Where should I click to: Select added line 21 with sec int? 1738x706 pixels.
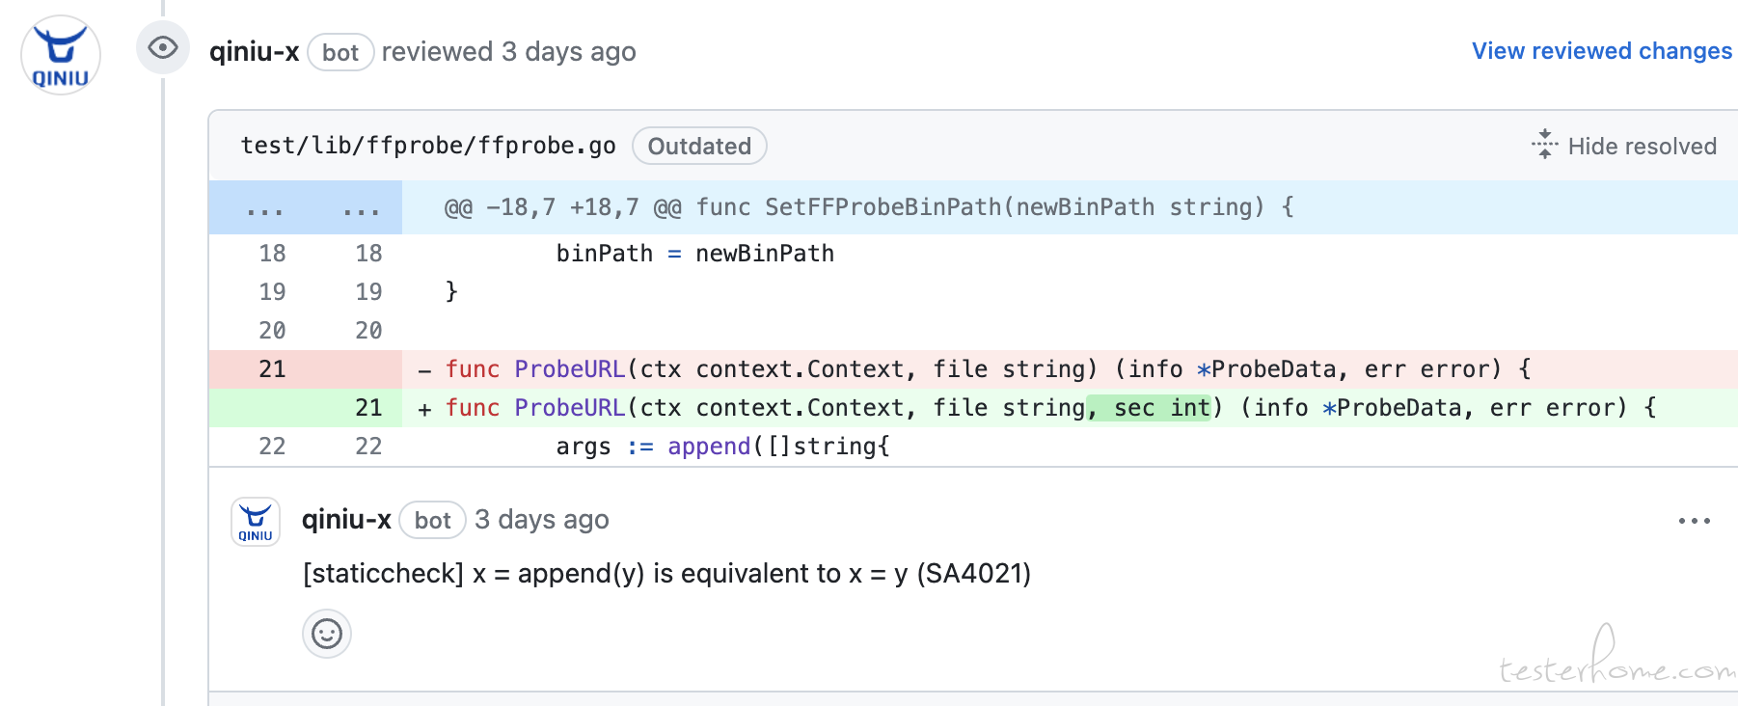pos(973,408)
